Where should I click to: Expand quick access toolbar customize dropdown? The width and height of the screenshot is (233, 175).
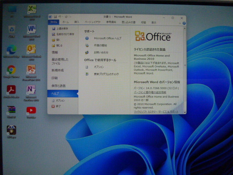70,17
